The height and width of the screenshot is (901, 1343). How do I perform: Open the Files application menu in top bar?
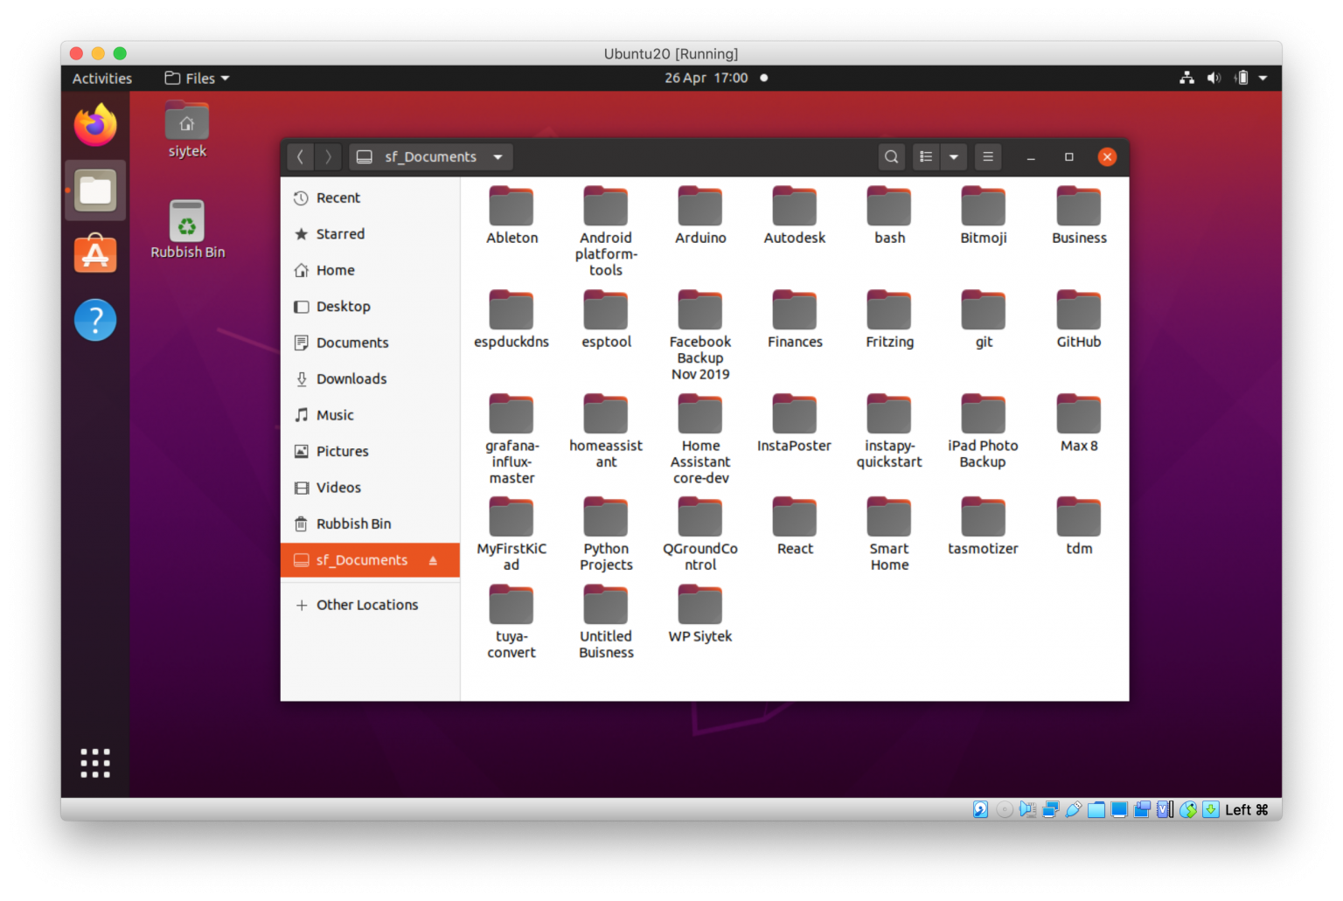pyautogui.click(x=198, y=79)
